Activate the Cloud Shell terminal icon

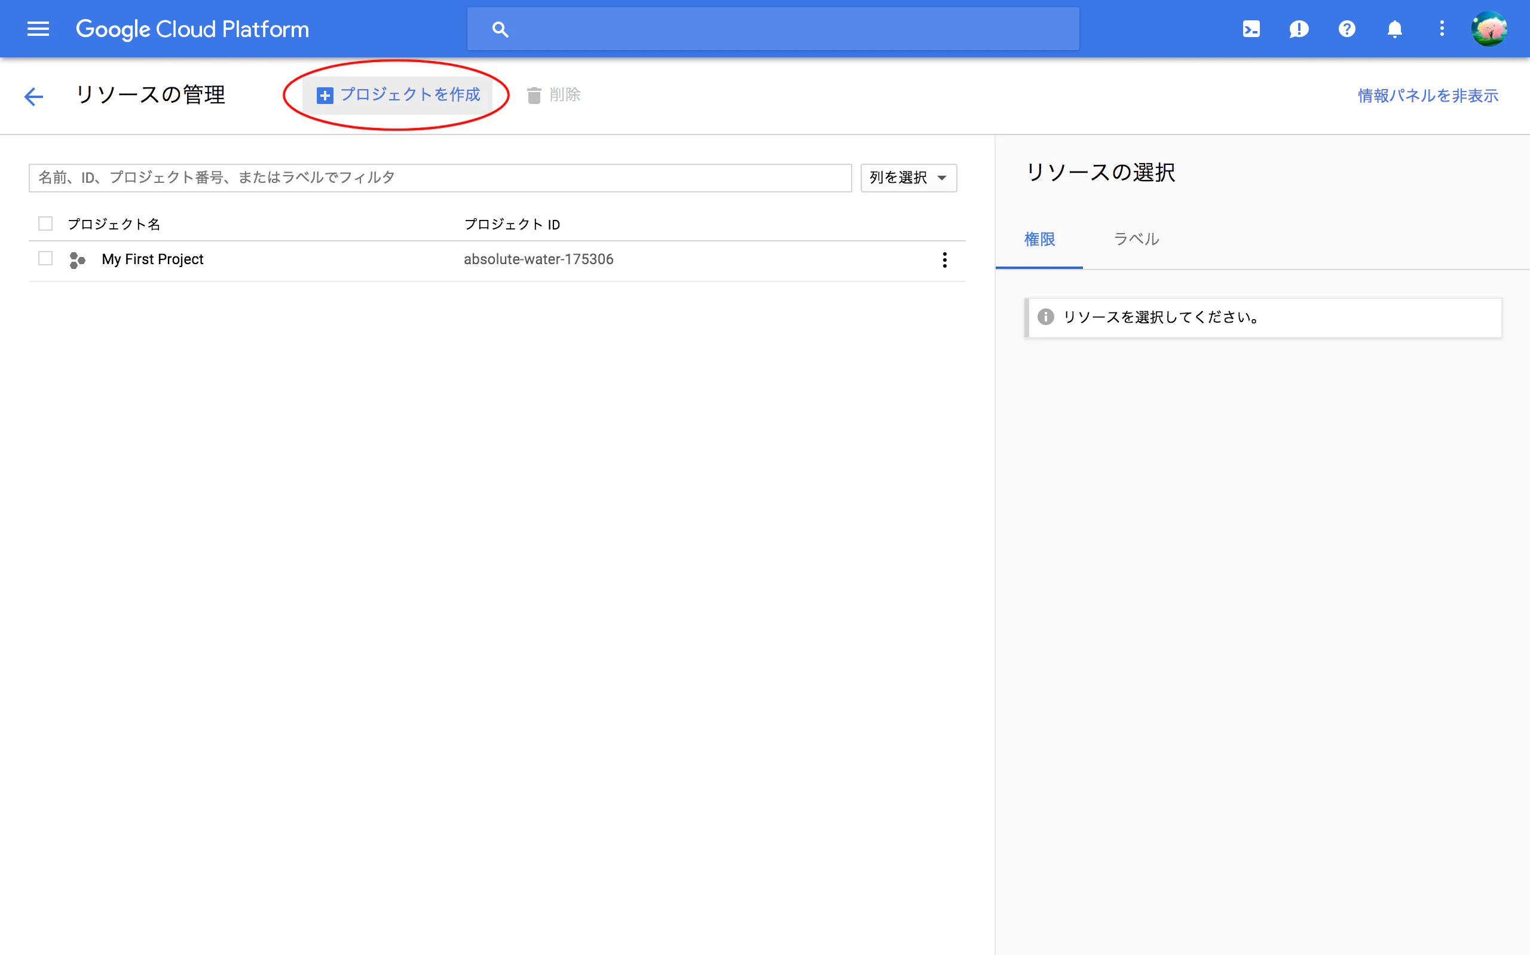pos(1251,29)
